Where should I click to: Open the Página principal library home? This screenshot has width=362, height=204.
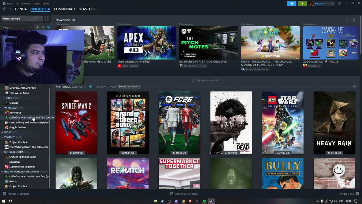pos(21,18)
